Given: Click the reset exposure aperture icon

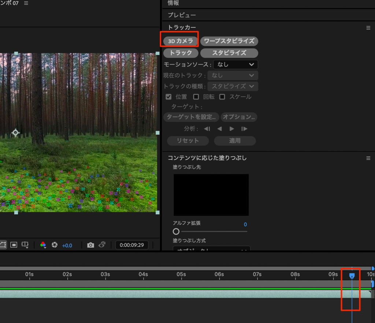Looking at the screenshot, I should point(55,245).
